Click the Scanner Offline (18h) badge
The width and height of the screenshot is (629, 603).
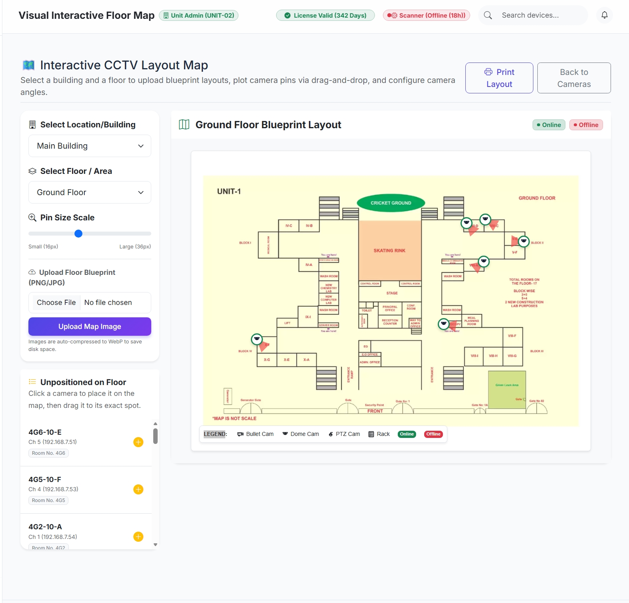click(427, 15)
